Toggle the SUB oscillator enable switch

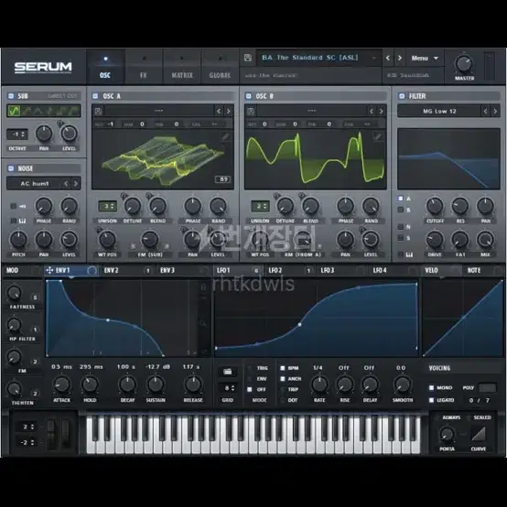(x=11, y=96)
